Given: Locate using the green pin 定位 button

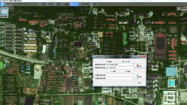Looking at the screenshot, I should tap(139, 77).
